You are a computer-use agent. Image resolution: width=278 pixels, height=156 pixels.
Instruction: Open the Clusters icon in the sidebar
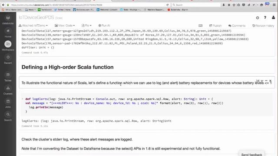tap(8, 88)
